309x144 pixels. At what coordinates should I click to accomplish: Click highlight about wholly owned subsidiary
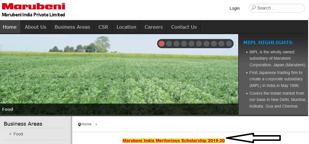pos(278,58)
